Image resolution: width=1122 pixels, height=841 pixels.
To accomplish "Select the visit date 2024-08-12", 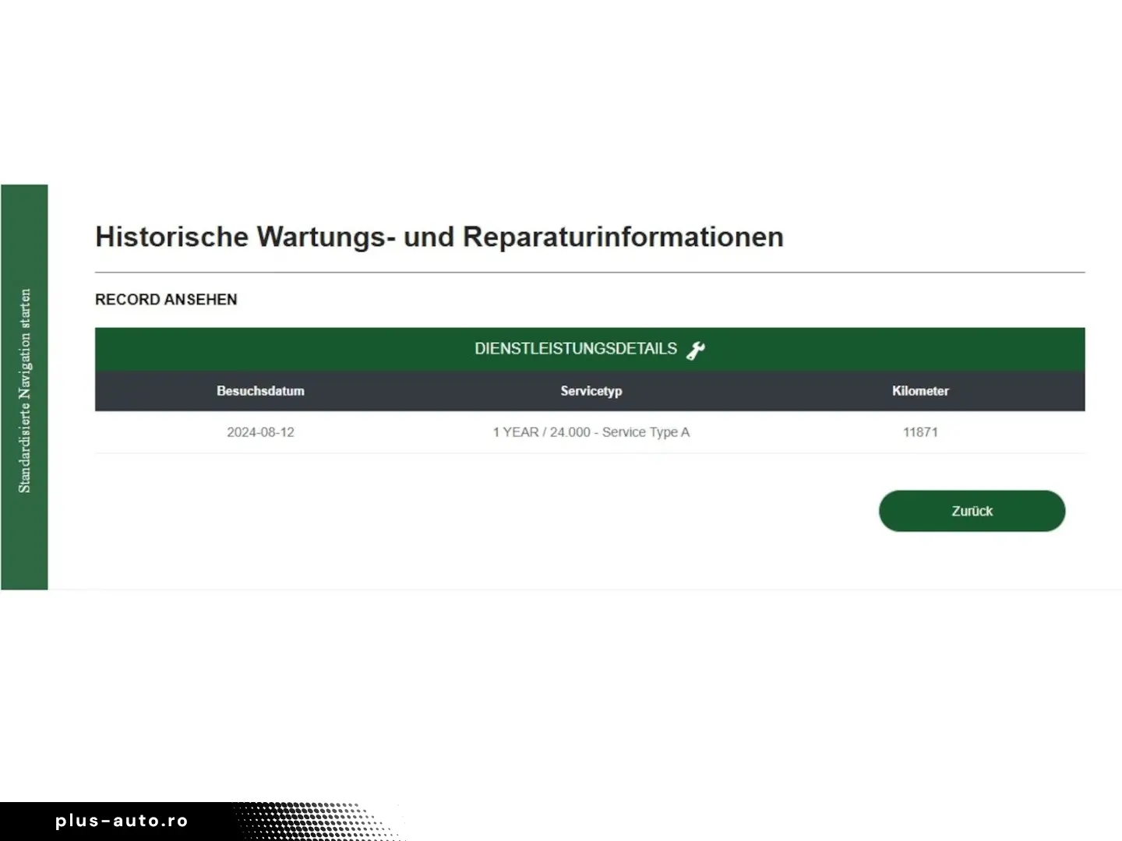I will click(x=260, y=432).
